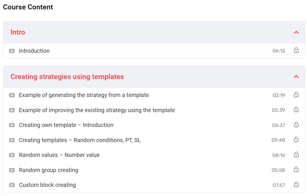Viewport: 307px width, 196px height.
Task: Open 'Example of generating the strategy from a template'
Action: [84, 95]
